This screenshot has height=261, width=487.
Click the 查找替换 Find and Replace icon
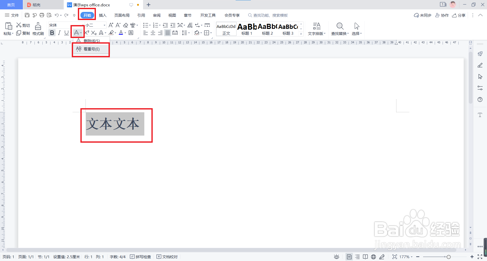click(340, 29)
